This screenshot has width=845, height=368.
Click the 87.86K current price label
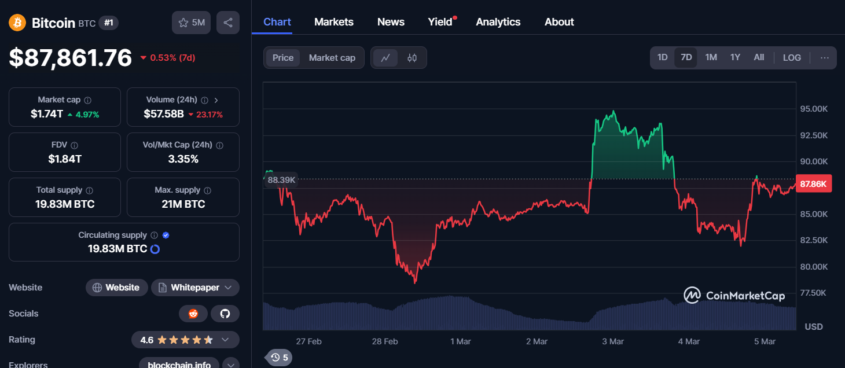click(814, 184)
